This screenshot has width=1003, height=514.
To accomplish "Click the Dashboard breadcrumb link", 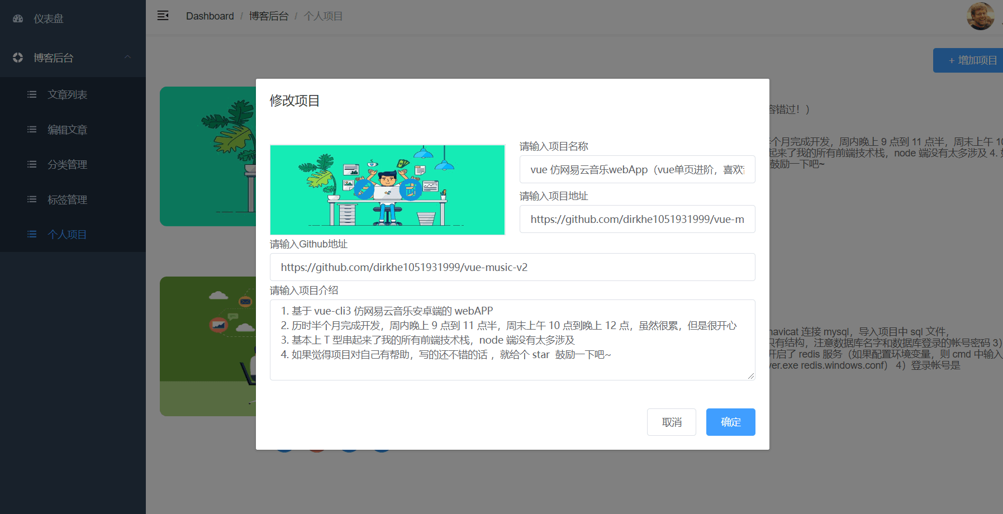I will click(210, 16).
